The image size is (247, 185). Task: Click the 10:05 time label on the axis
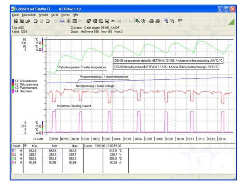127,139
